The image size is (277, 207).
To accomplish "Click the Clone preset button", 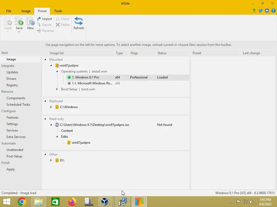I will click(63, 19).
